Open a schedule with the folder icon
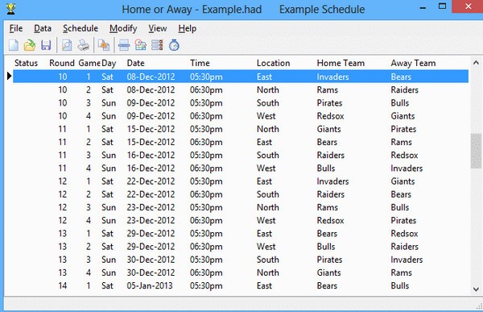The image size is (483, 312). [30, 45]
